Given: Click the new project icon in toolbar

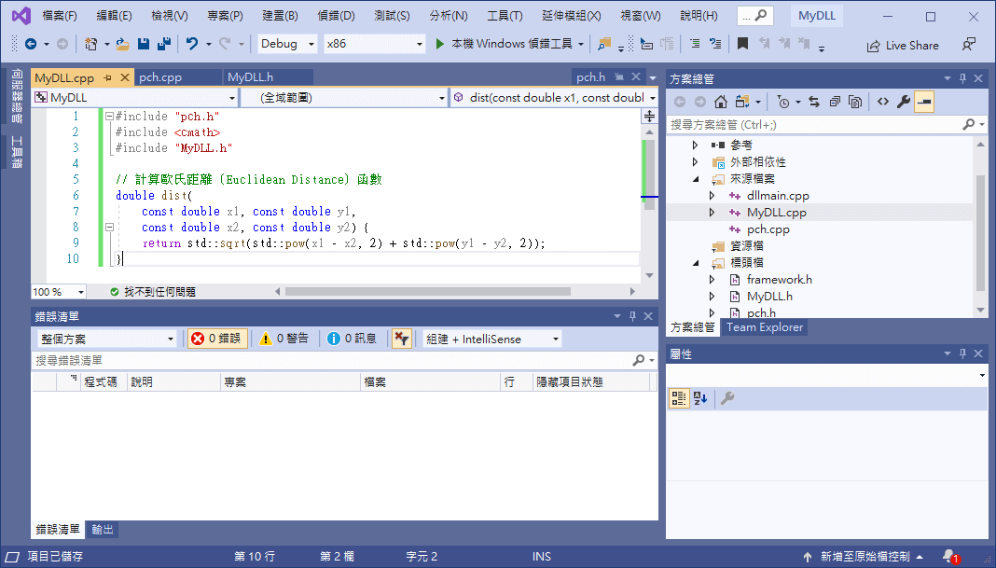Looking at the screenshot, I should [x=90, y=44].
